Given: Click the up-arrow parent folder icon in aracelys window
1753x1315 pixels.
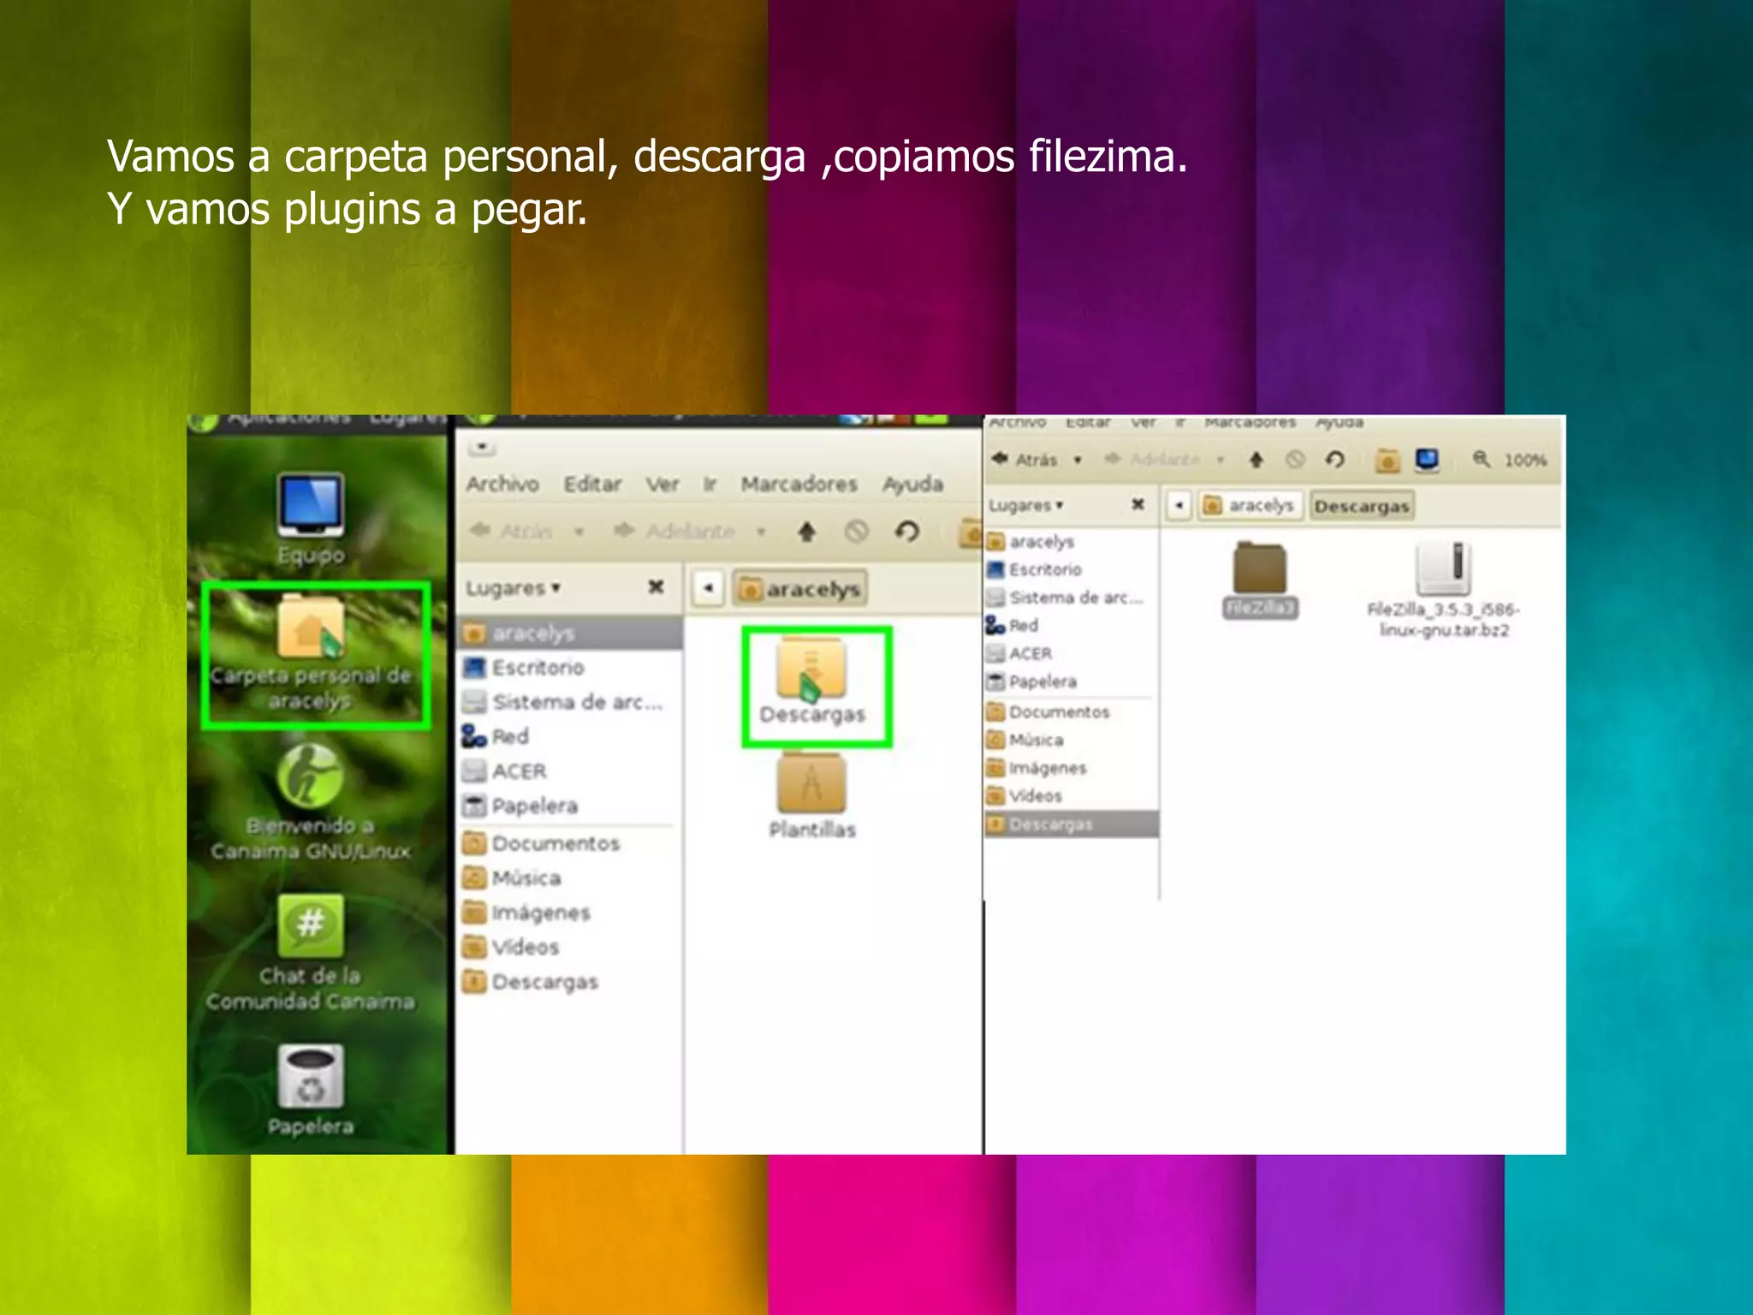Looking at the screenshot, I should pos(806,532).
